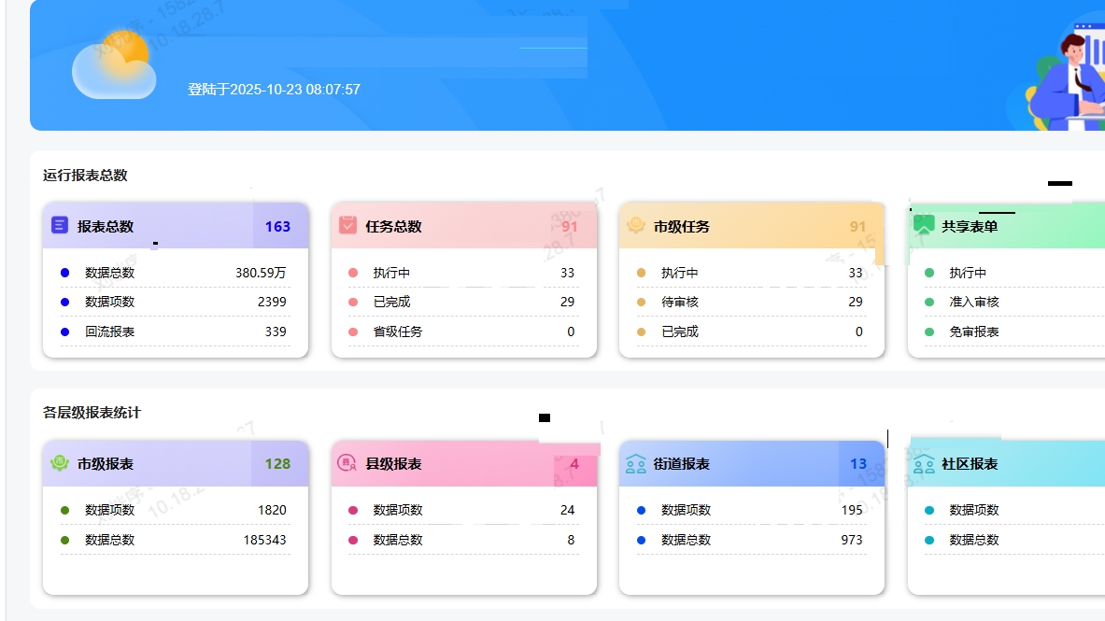Click 数据项数 row under 县级报表
This screenshot has height=621, width=1105.
[x=463, y=510]
